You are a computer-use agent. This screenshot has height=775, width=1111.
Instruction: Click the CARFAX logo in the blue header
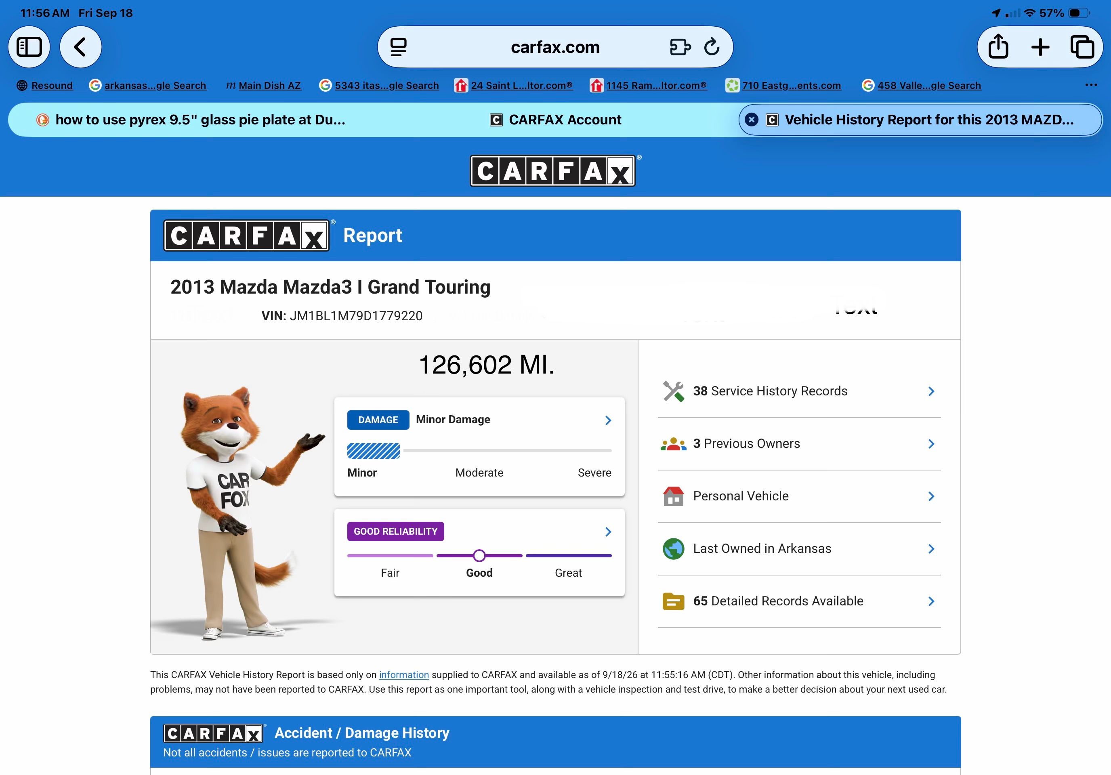point(553,171)
